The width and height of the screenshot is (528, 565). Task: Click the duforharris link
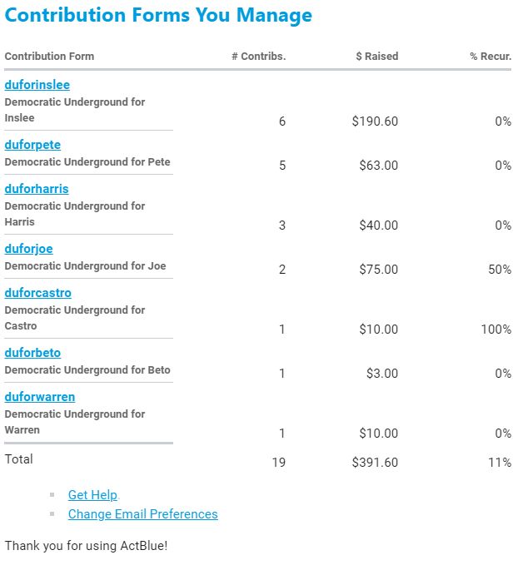coord(37,189)
